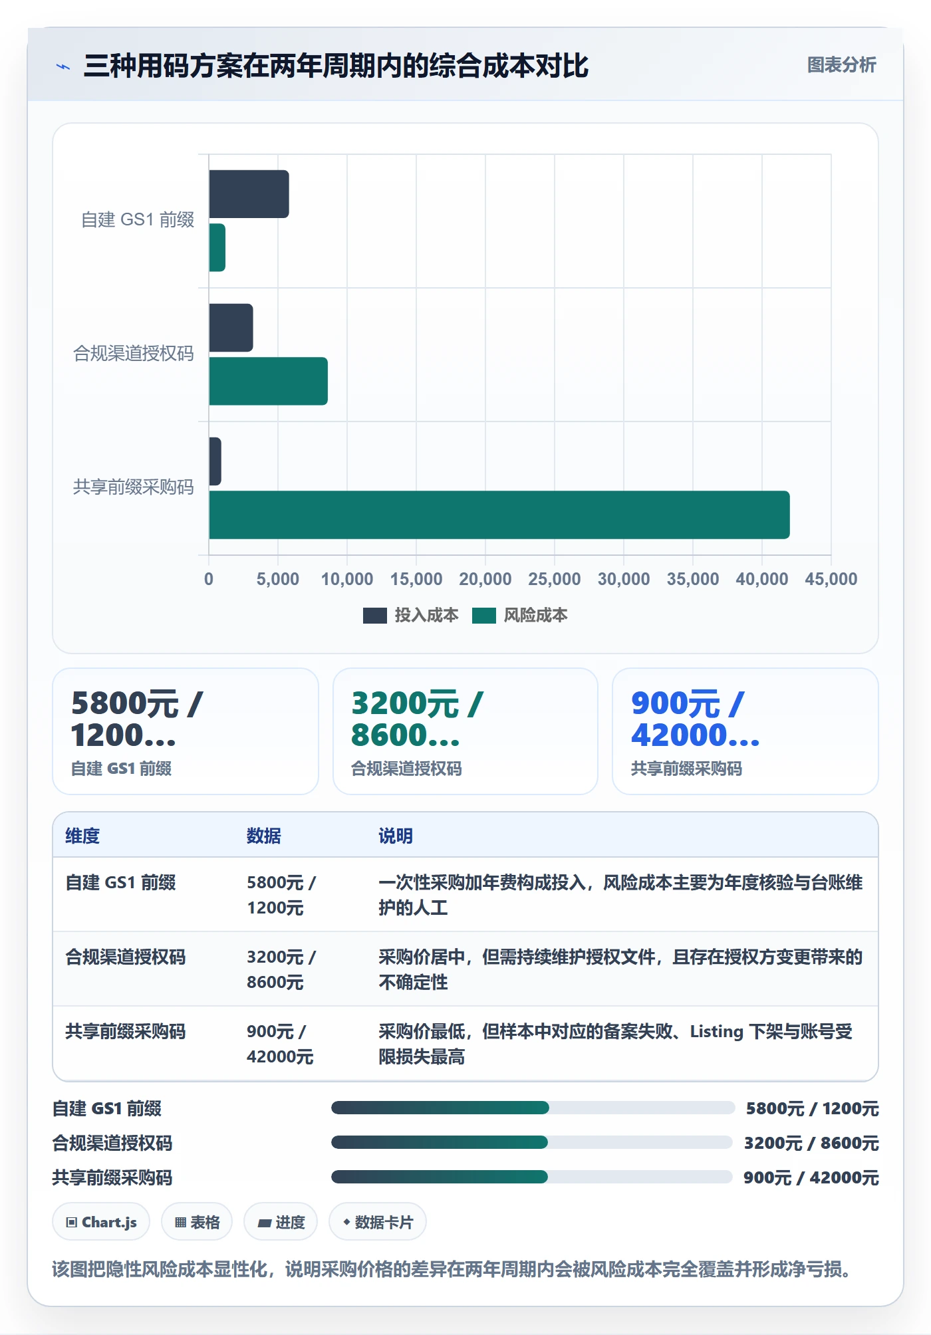Click the grid icon in the 表格 chip
Screen dimensions: 931x1335
[x=180, y=1222]
